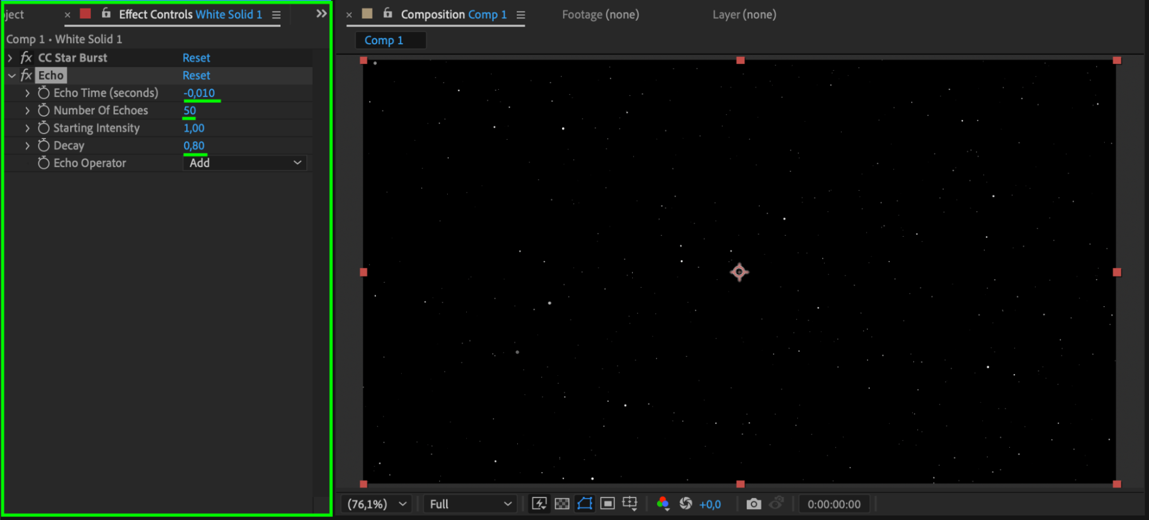This screenshot has width=1149, height=520.
Task: Disable the Echo effect fx switch
Action: coord(26,75)
